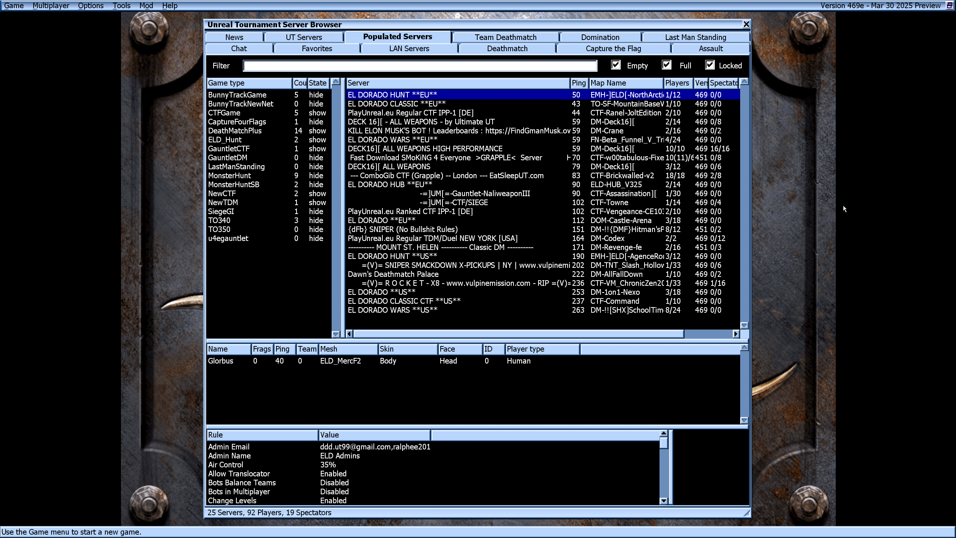Open the Options menu
The image size is (956, 538).
[x=91, y=6]
